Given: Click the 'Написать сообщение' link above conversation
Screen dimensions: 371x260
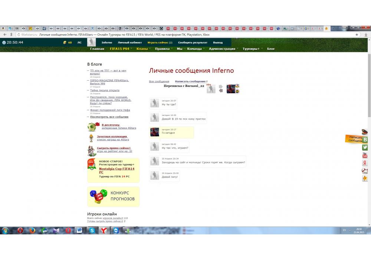Looking at the screenshot, I should tap(190, 81).
